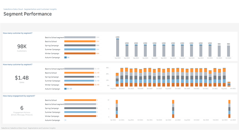Image resolution: width=239 pixels, height=135 pixels.
Task: Click the Summer Campaign engagement bar
Action: click(80, 112)
